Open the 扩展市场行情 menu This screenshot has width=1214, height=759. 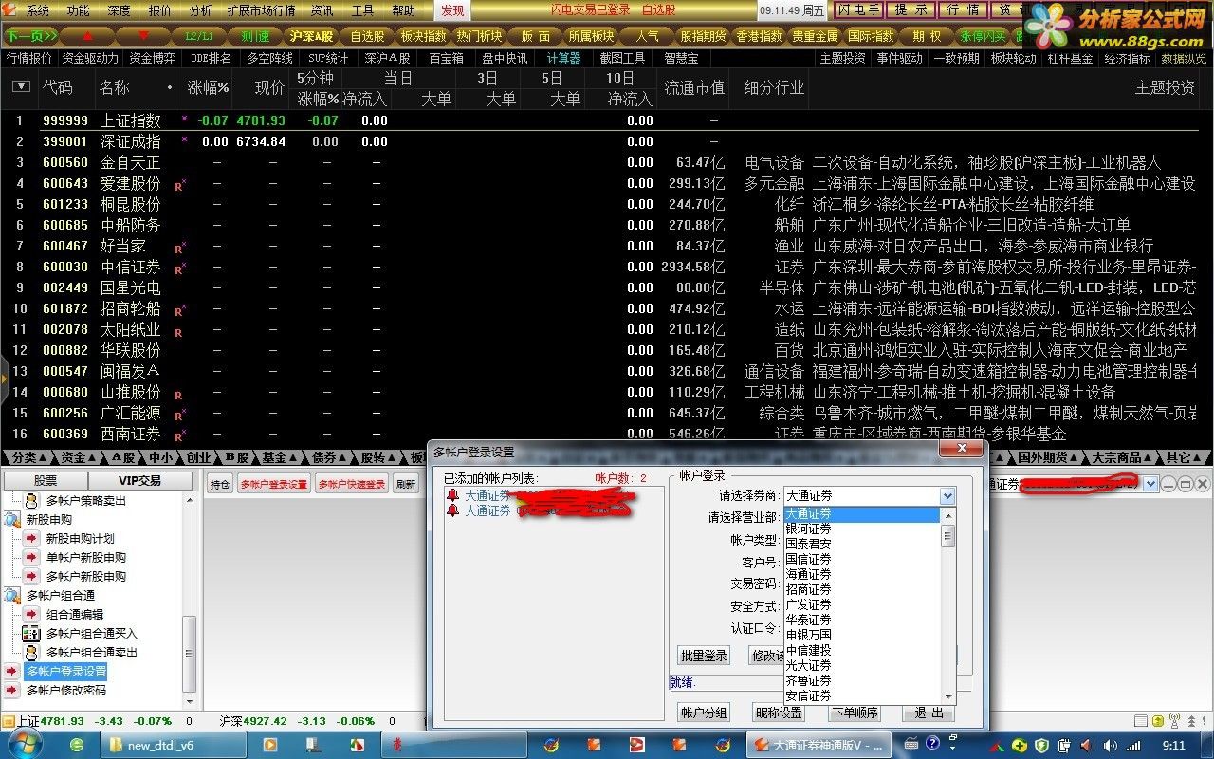click(262, 10)
